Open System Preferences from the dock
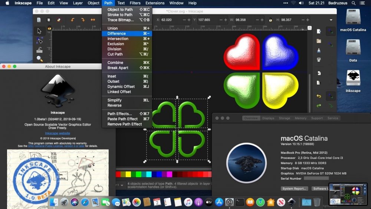 pos(229,202)
